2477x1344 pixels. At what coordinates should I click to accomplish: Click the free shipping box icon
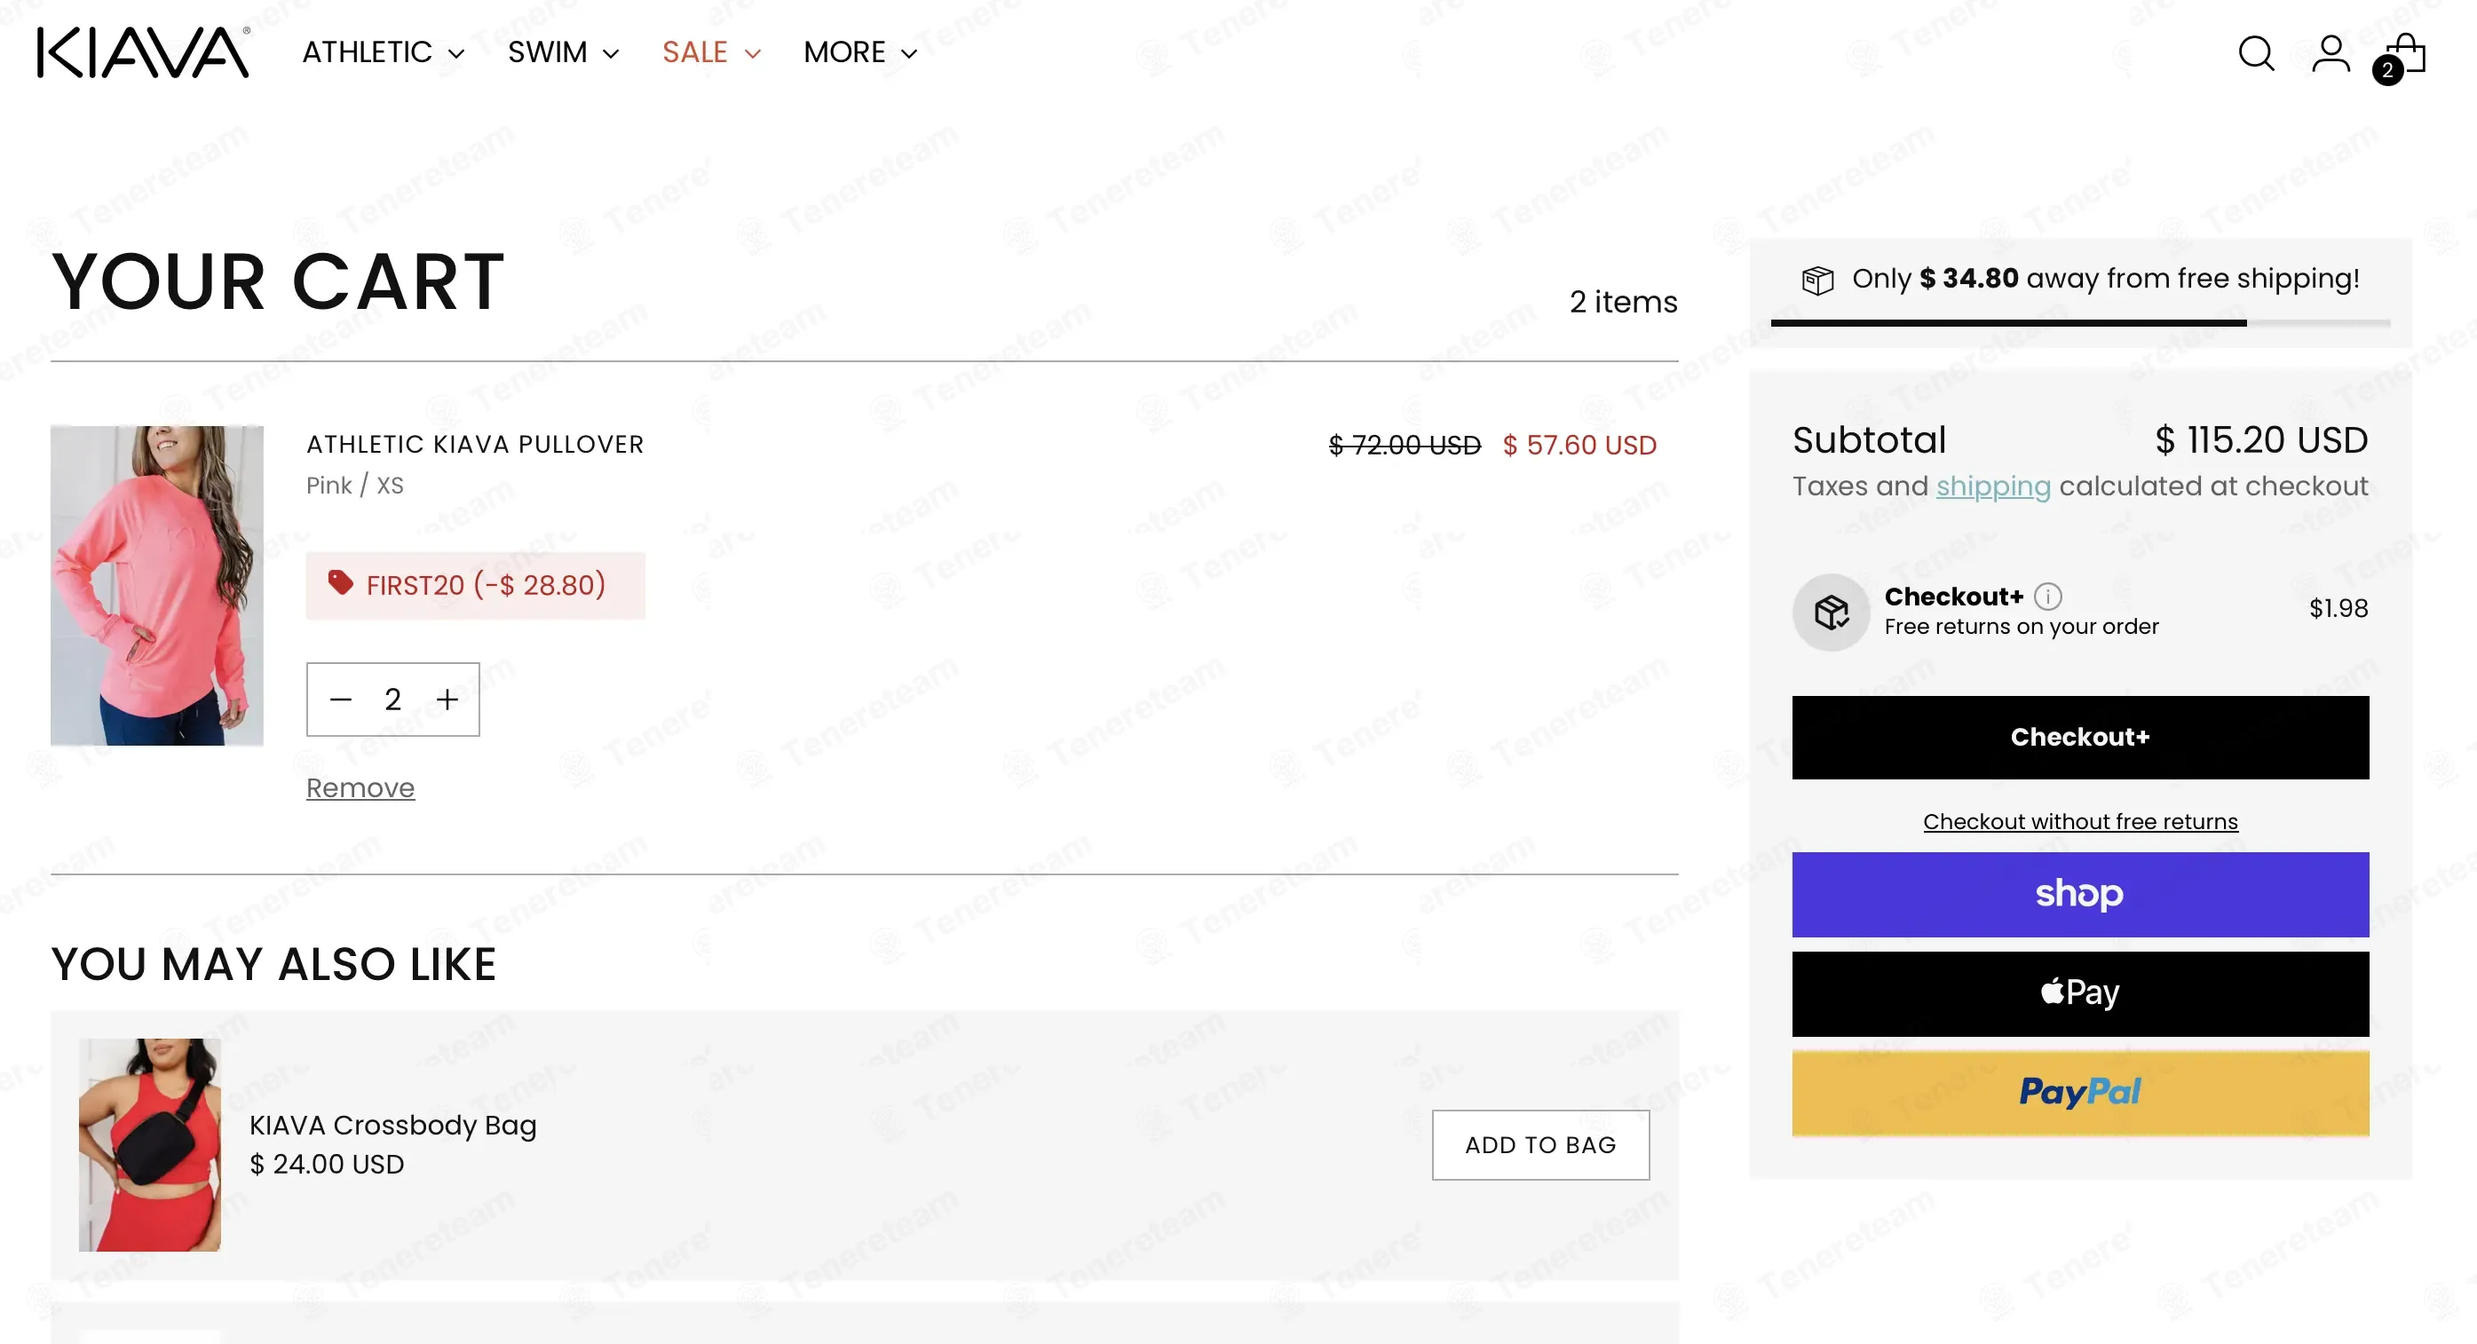1817,280
